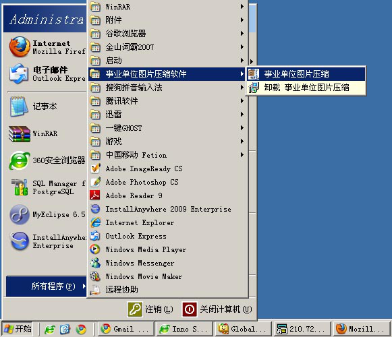Select 卸载 事业单位图片压缩 menu entry
392x337 pixels.
306,88
